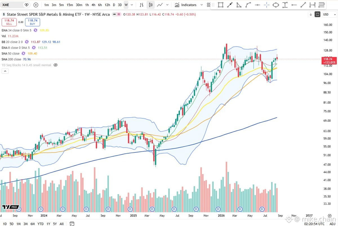Switch interval to 3D

click(120, 5)
